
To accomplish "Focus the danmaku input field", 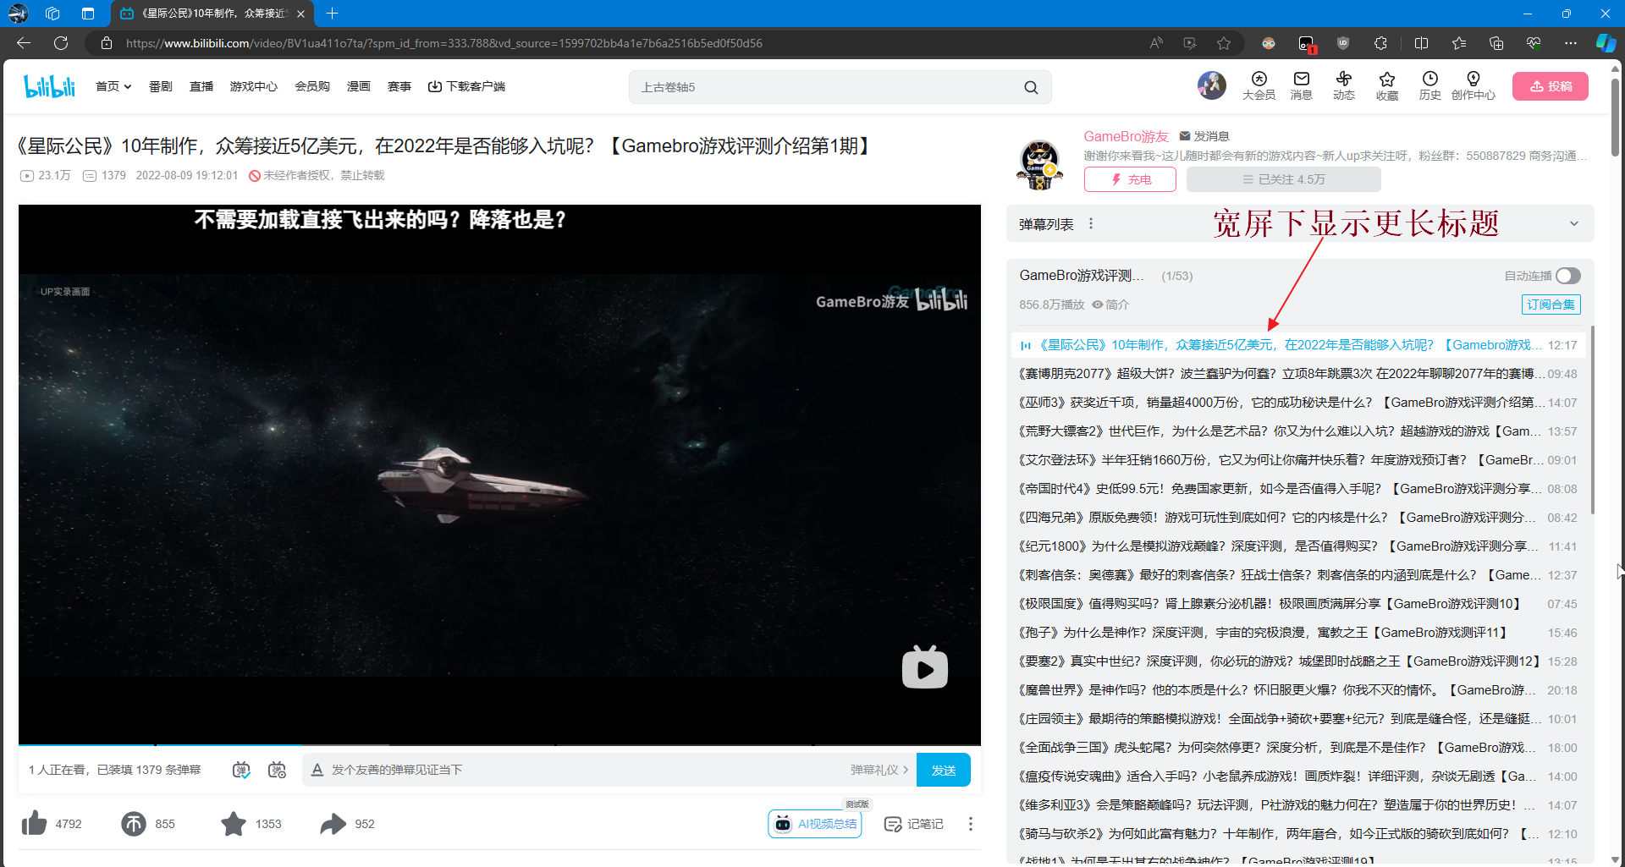I will [584, 770].
